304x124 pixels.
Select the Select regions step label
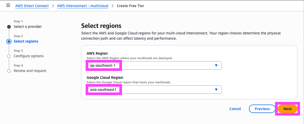pyautogui.click(x=26, y=41)
